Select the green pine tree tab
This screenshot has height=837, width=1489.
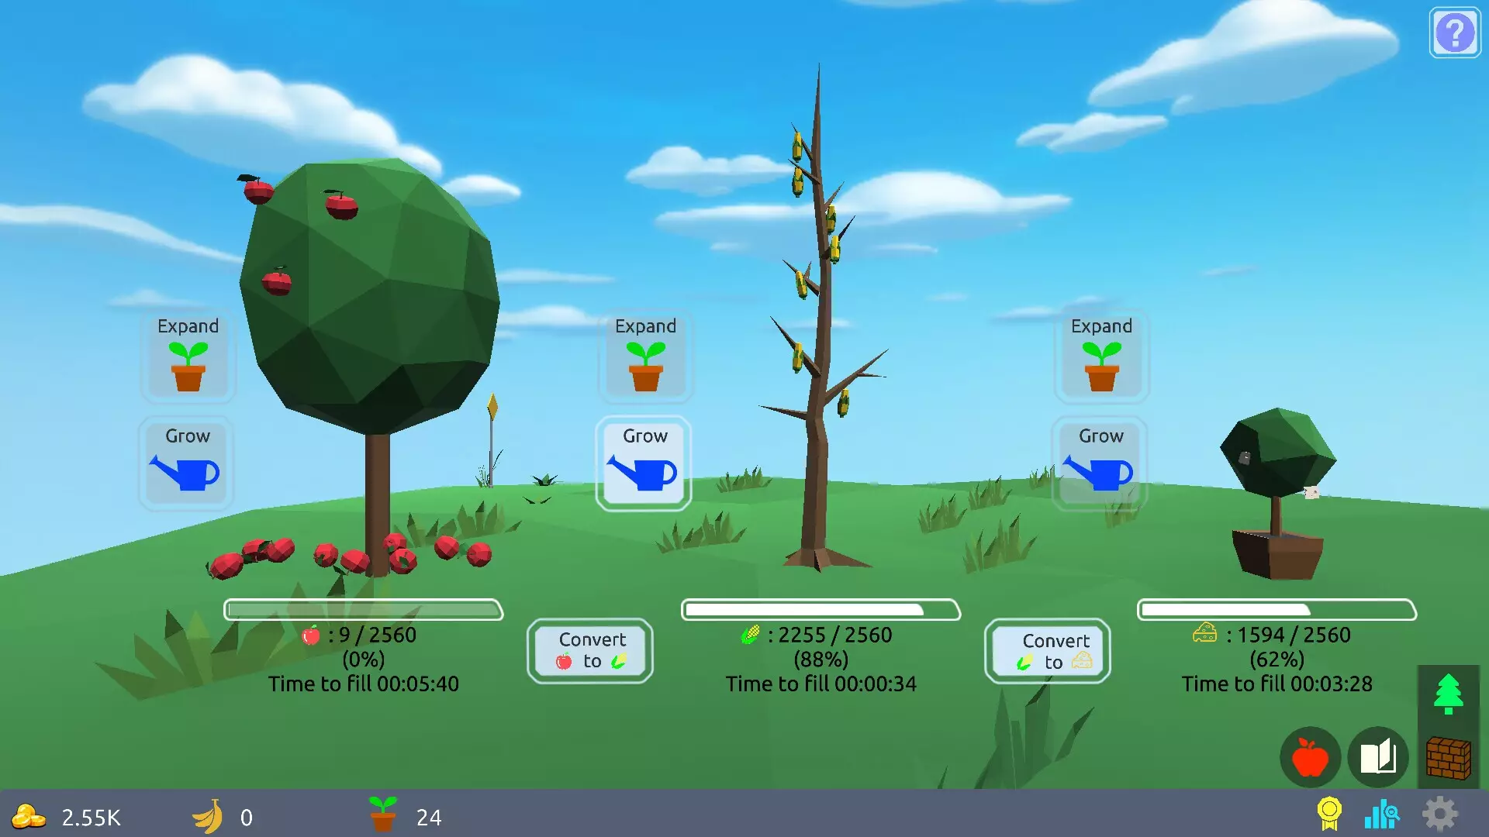(x=1448, y=694)
